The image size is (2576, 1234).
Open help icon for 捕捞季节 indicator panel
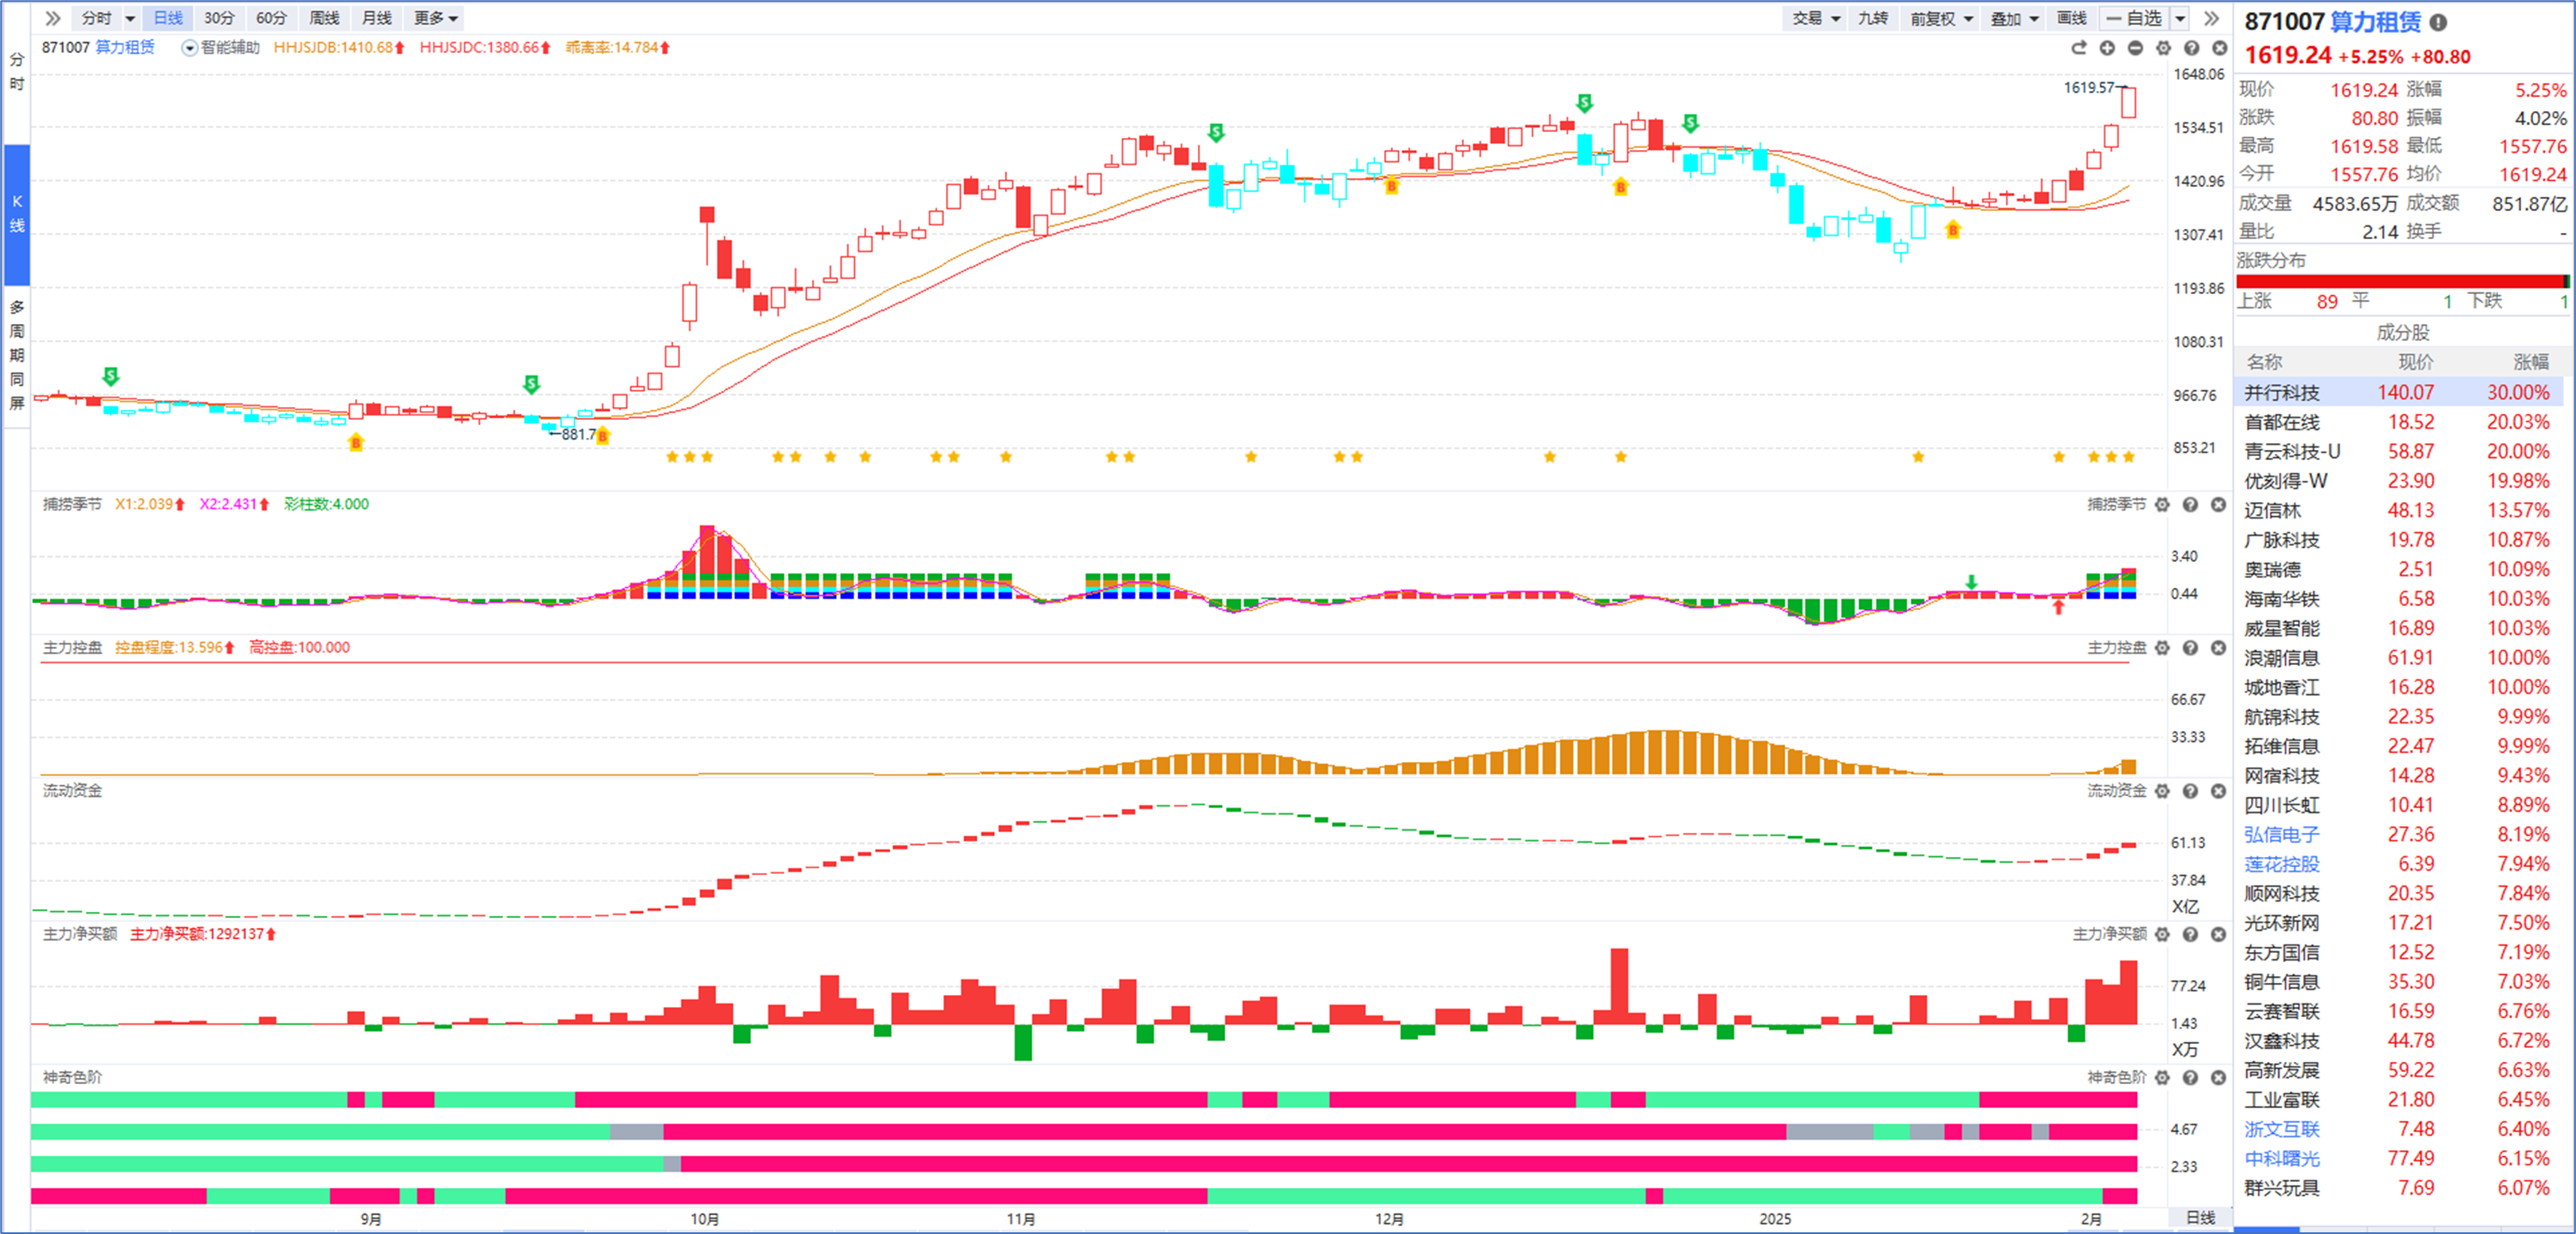2190,505
